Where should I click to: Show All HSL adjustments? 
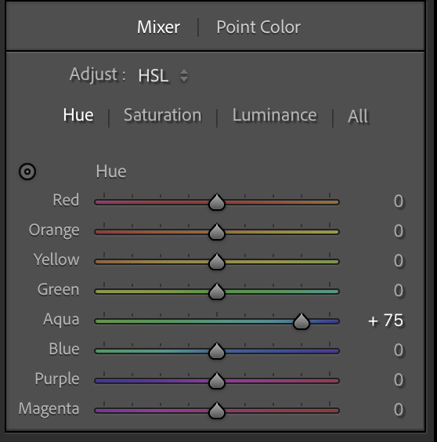point(358,116)
